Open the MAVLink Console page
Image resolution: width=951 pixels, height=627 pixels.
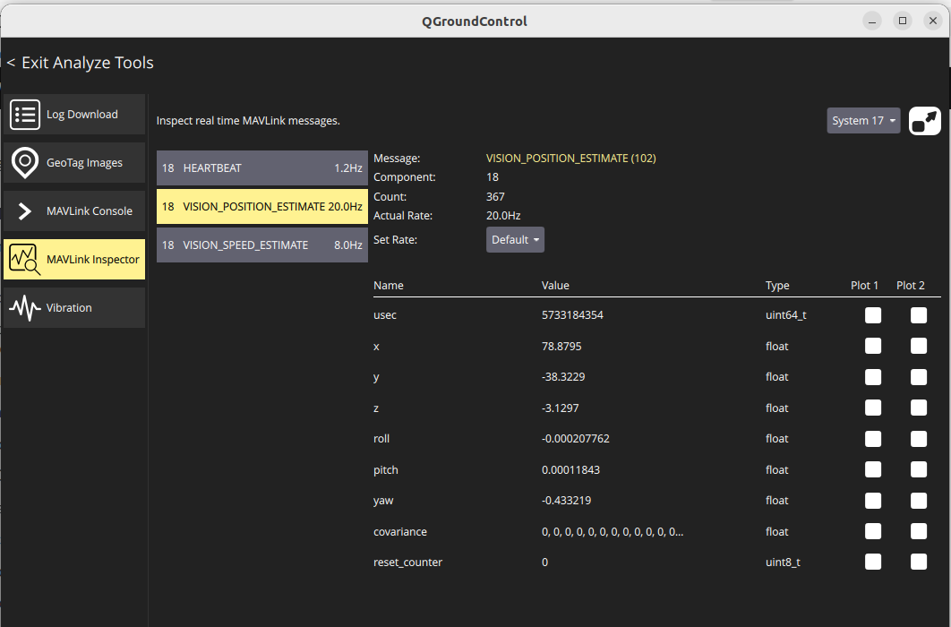(x=74, y=211)
